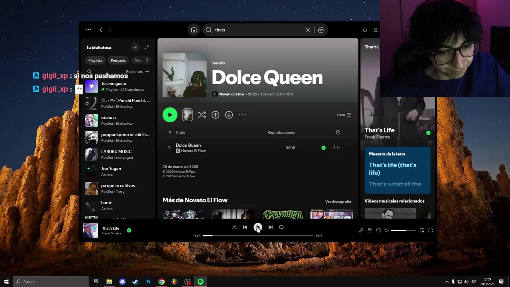Screen dimensions: 510x287
Task: Filter library by Podcasts
Action: (x=118, y=60)
